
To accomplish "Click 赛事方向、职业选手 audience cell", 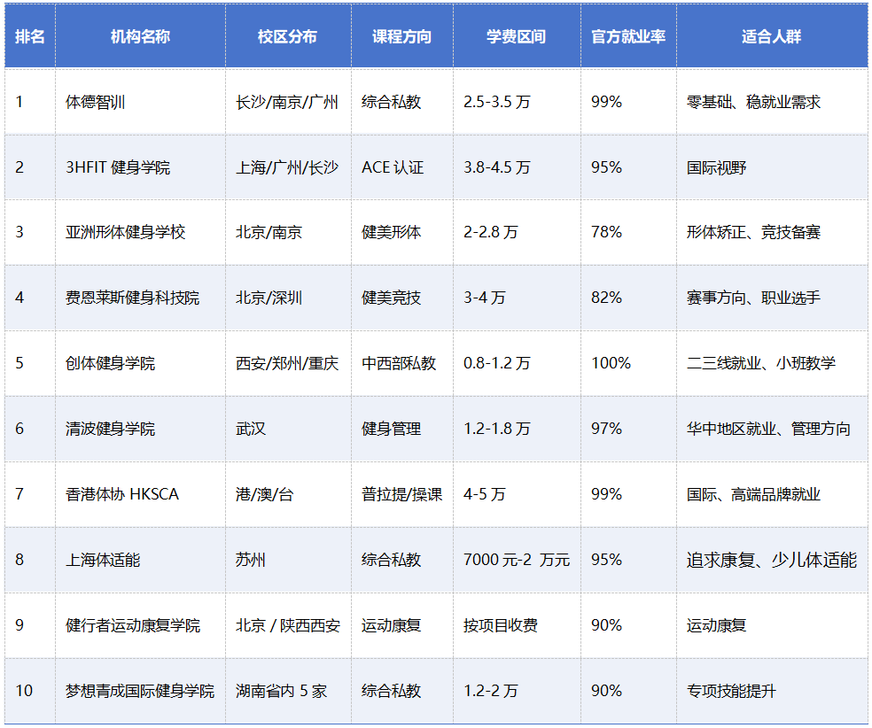I will coord(772,298).
